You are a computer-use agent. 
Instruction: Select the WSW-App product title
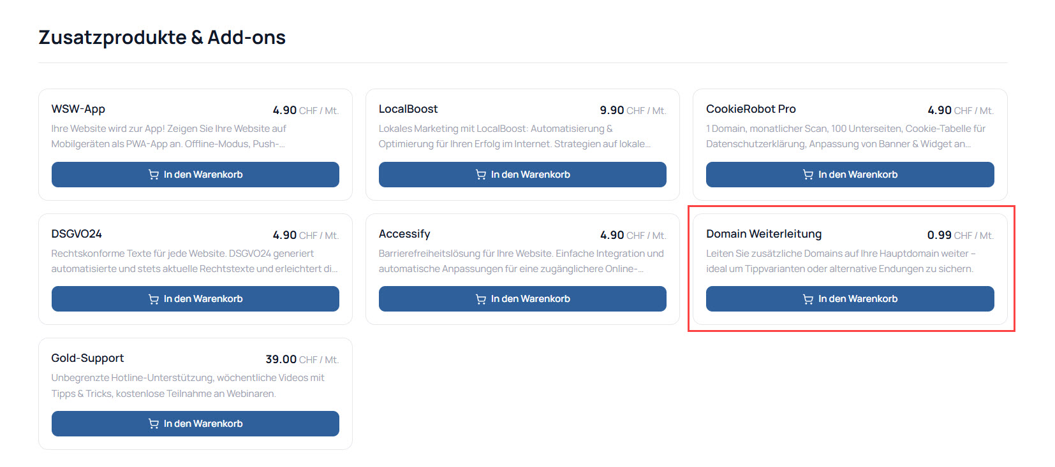point(78,109)
